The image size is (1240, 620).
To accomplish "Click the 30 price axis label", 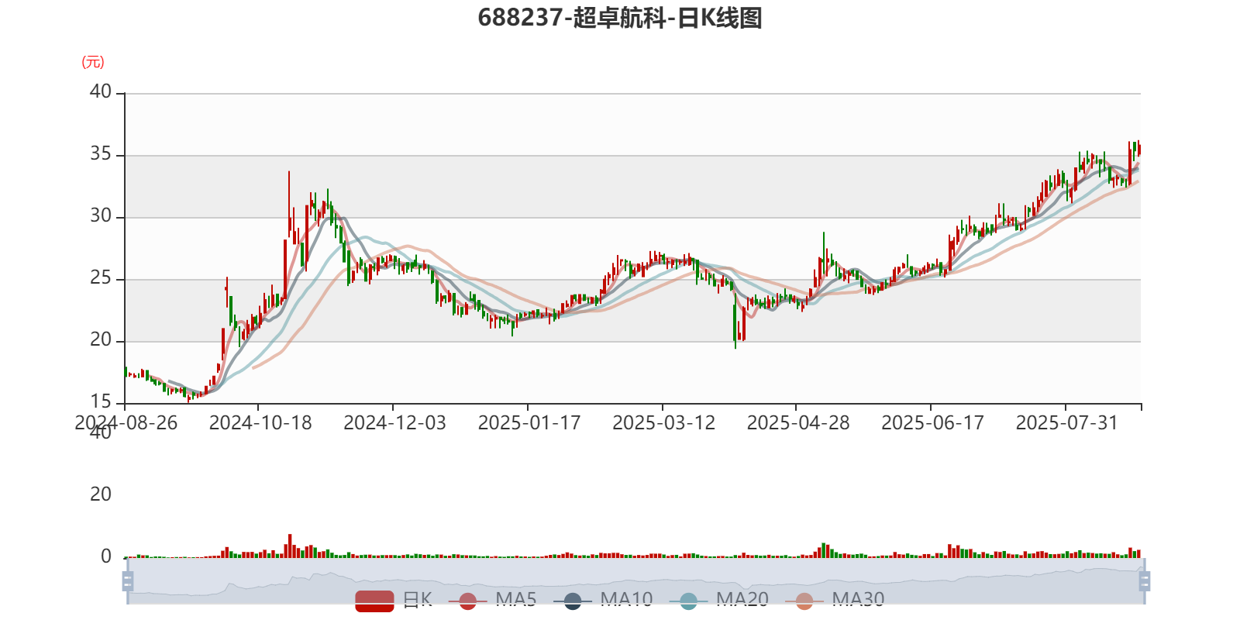I will pos(101,216).
